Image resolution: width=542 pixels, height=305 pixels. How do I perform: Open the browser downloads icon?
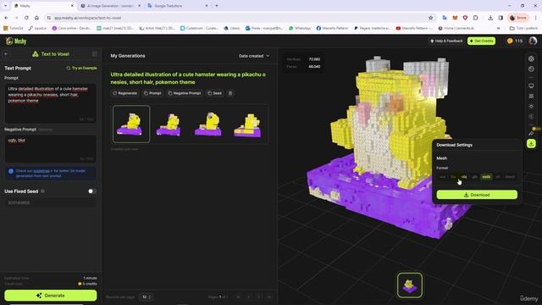[490, 18]
